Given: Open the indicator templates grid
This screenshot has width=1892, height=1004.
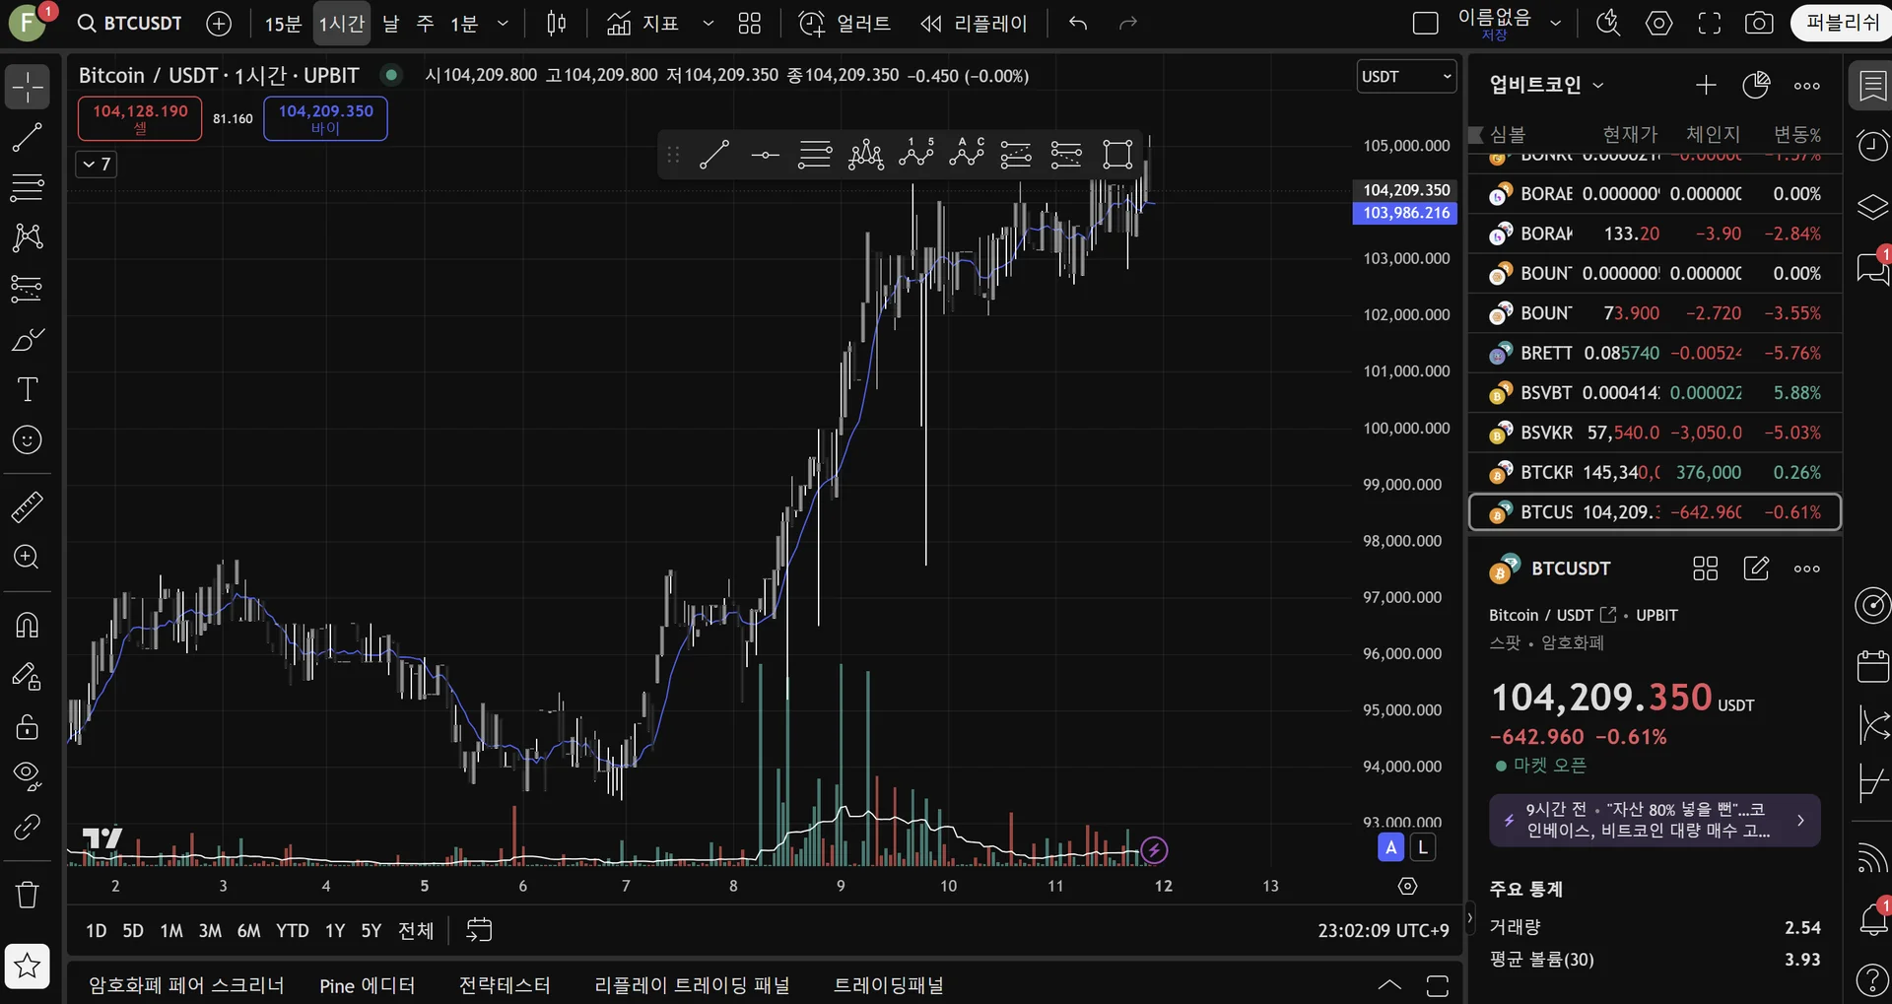Looking at the screenshot, I should coord(750,23).
